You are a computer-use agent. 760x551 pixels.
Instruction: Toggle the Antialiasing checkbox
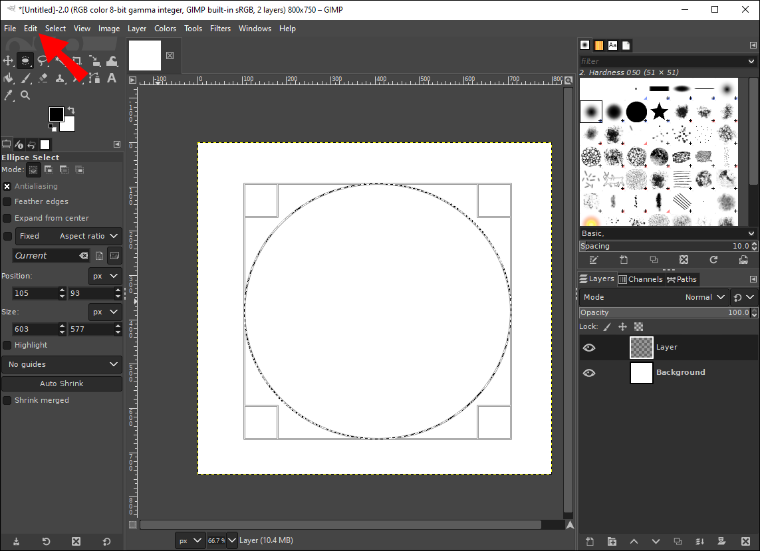pyautogui.click(x=7, y=187)
